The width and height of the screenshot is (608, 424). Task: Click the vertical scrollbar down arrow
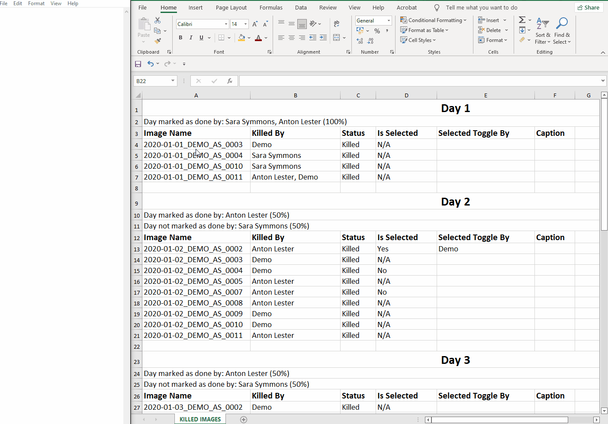pyautogui.click(x=604, y=411)
